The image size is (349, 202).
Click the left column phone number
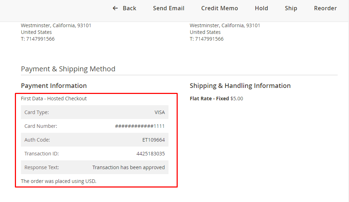coord(38,39)
